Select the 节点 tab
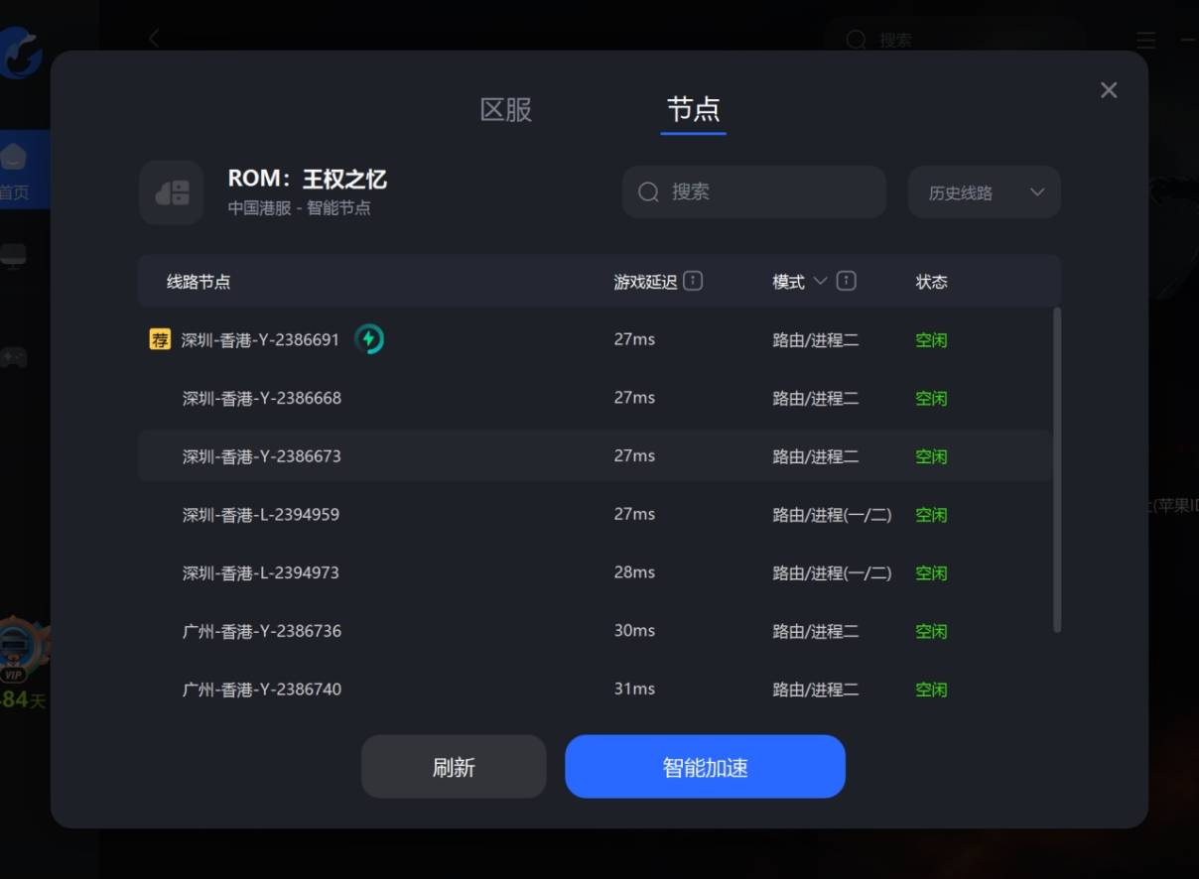 coord(693,109)
